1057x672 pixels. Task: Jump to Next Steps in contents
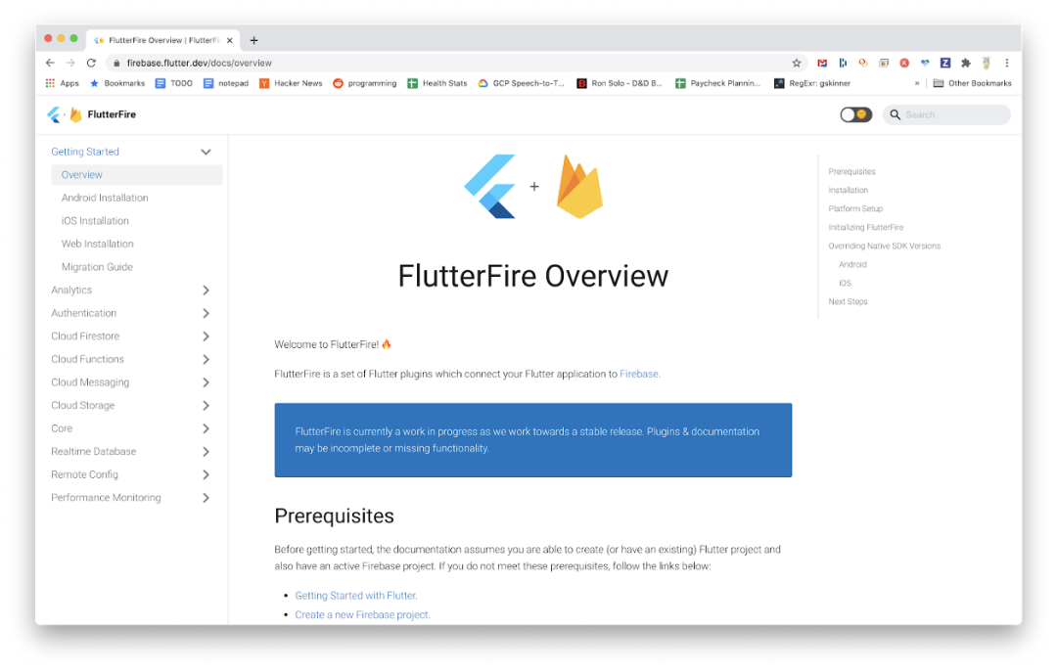point(848,301)
